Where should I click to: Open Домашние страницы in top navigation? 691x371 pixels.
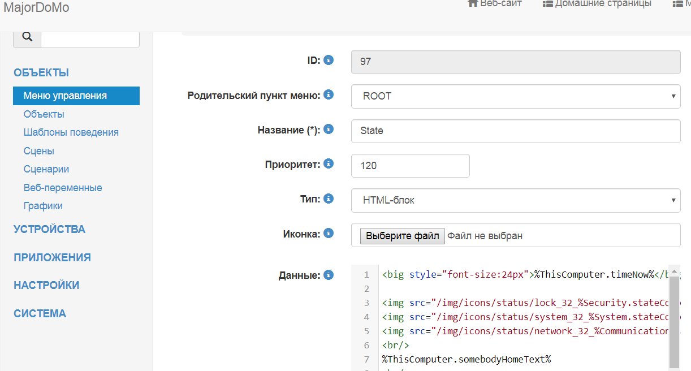[x=597, y=4]
